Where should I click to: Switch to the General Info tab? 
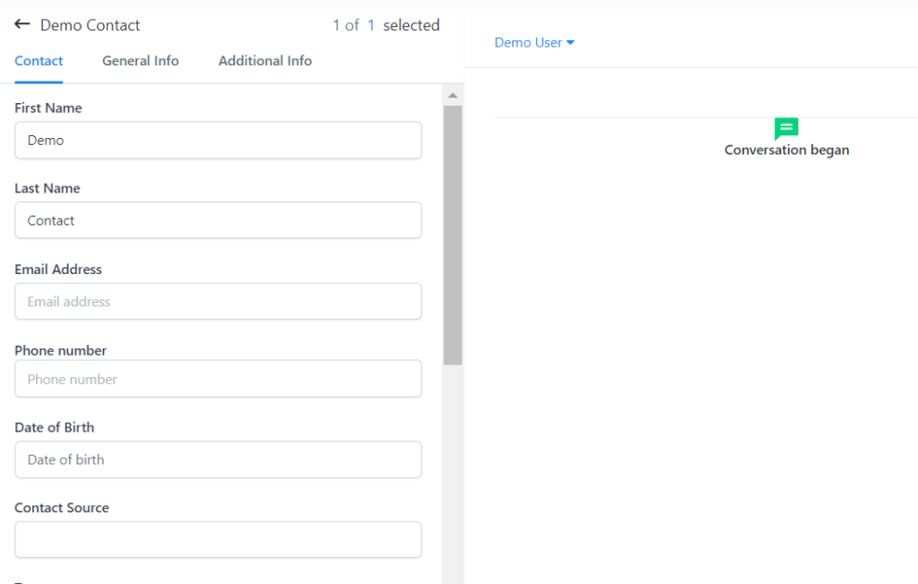coord(141,61)
